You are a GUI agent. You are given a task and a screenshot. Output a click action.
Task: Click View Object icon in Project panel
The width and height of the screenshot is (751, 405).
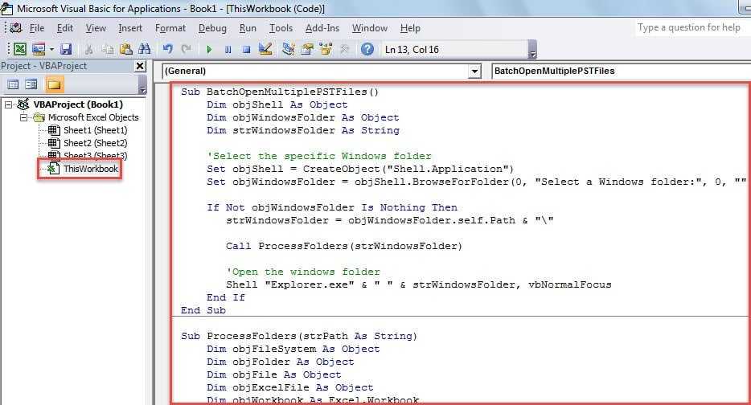click(x=31, y=84)
